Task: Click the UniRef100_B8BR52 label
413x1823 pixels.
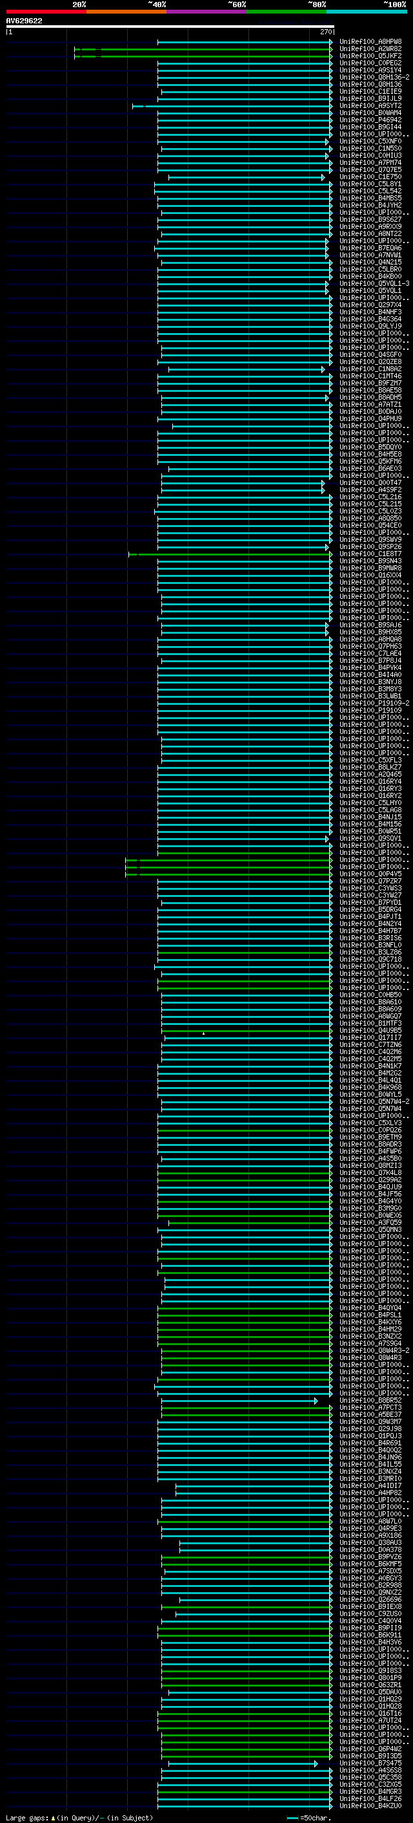Action: point(370,1401)
